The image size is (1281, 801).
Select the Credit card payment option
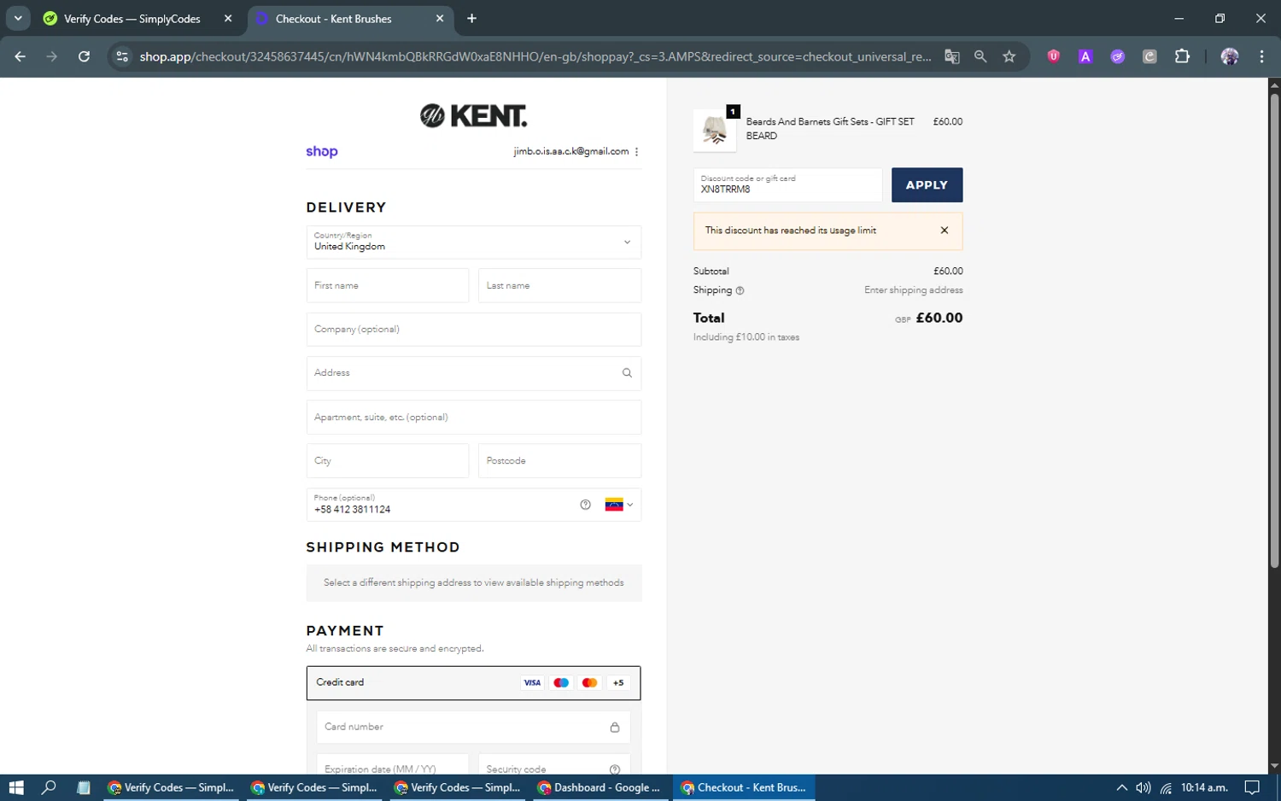(473, 682)
